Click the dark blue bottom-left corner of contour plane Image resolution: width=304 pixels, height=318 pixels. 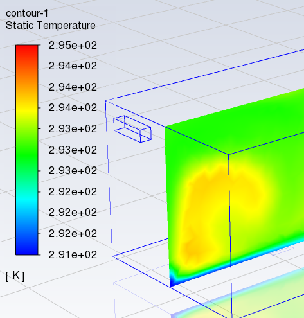pos(173,281)
